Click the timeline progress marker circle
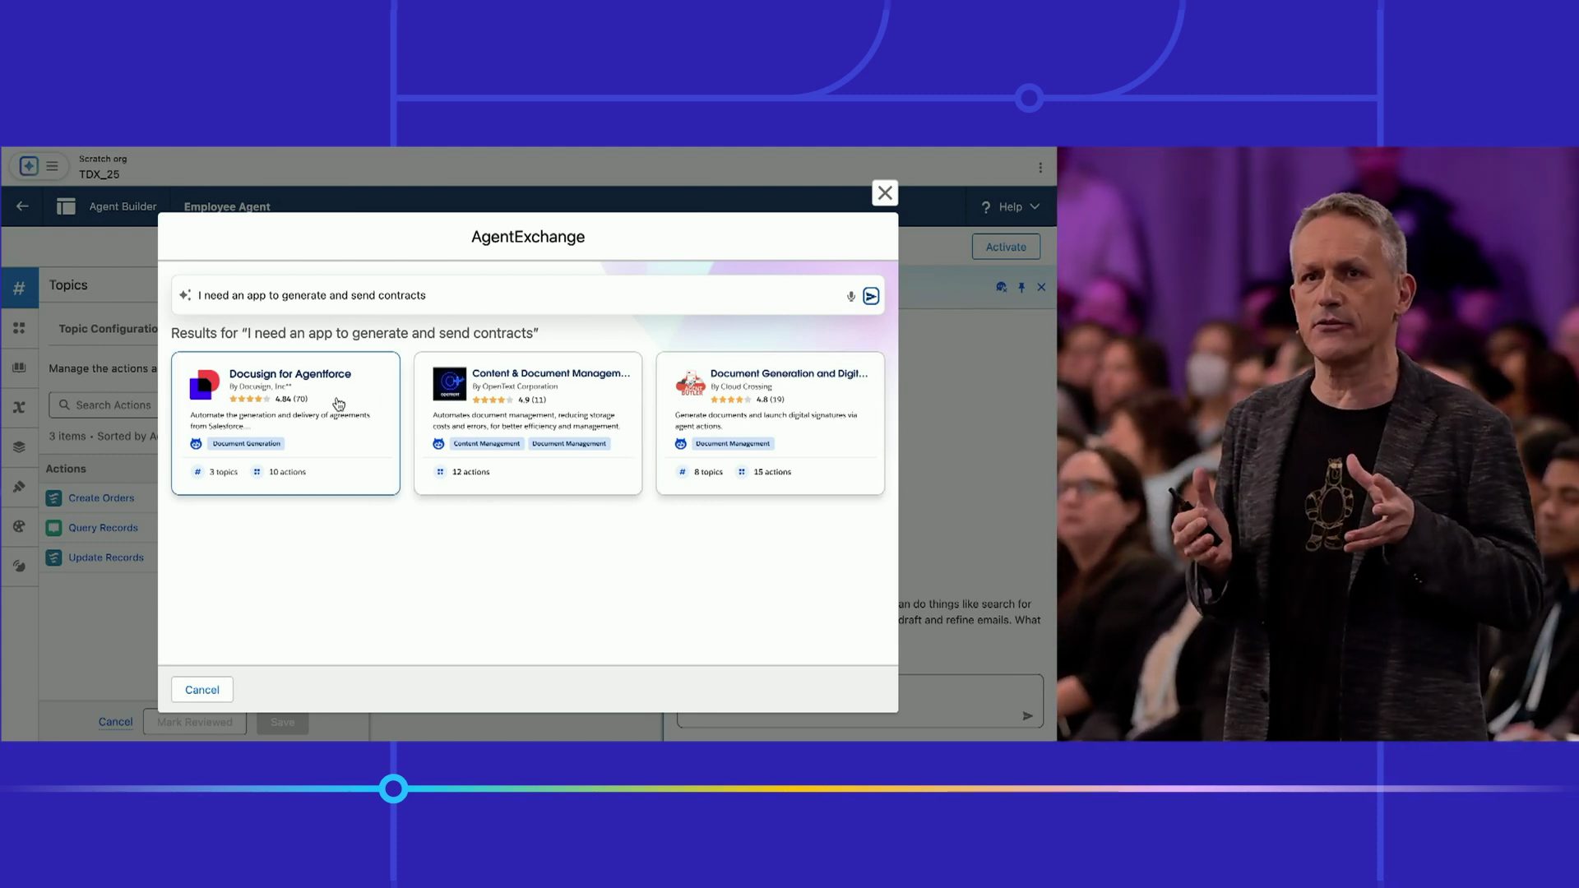Screen dimensions: 1579x888 393,789
